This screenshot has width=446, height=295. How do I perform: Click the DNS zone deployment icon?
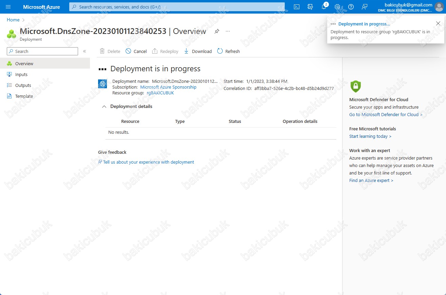[x=103, y=84]
